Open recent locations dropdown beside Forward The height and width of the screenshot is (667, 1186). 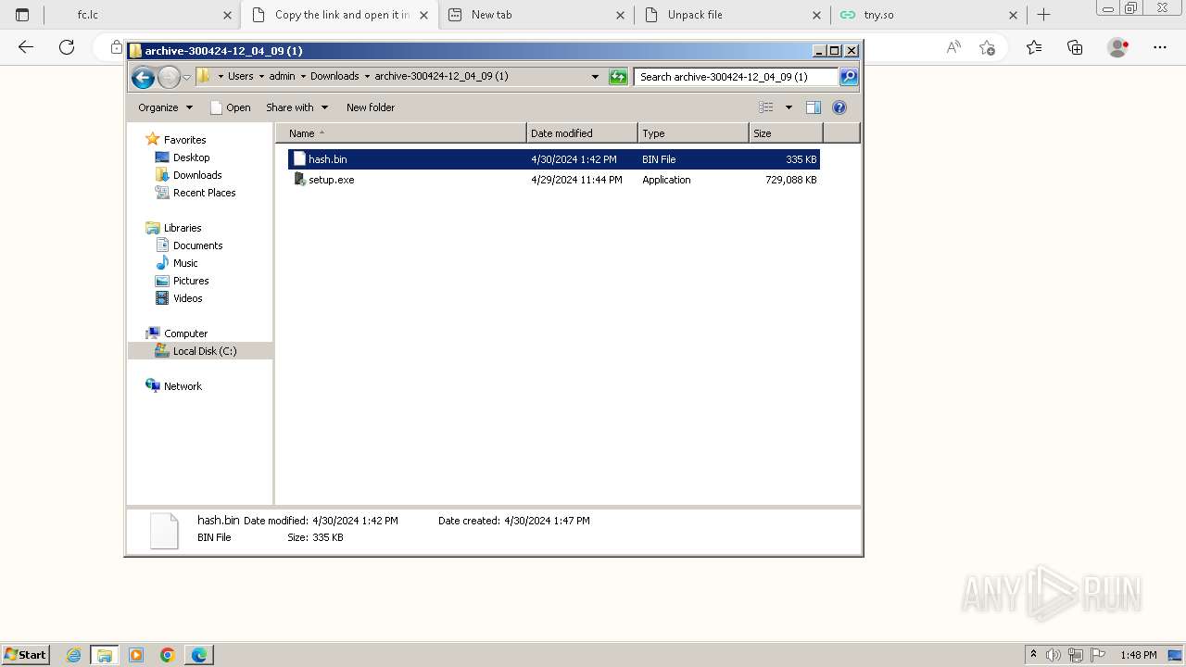(x=187, y=78)
